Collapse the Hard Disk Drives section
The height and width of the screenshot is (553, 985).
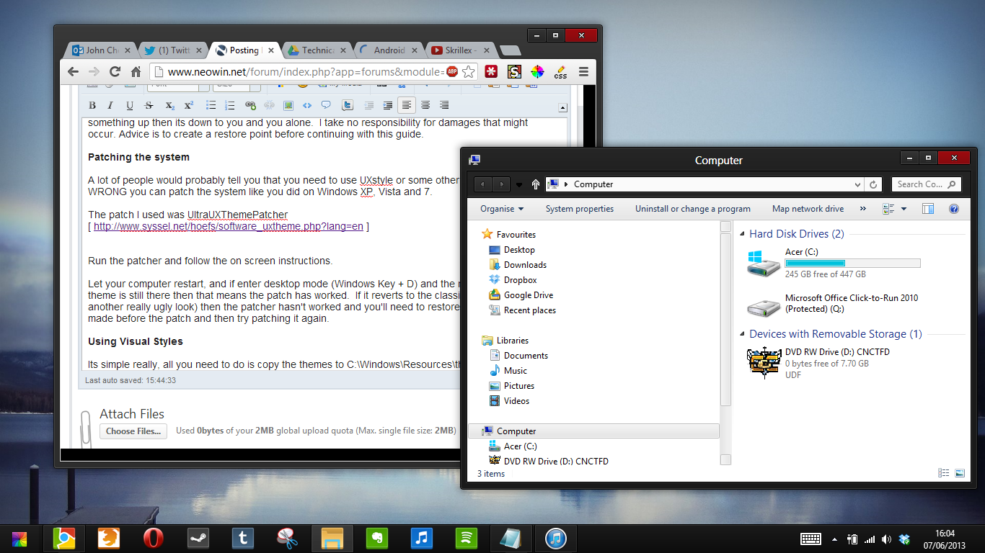(742, 233)
